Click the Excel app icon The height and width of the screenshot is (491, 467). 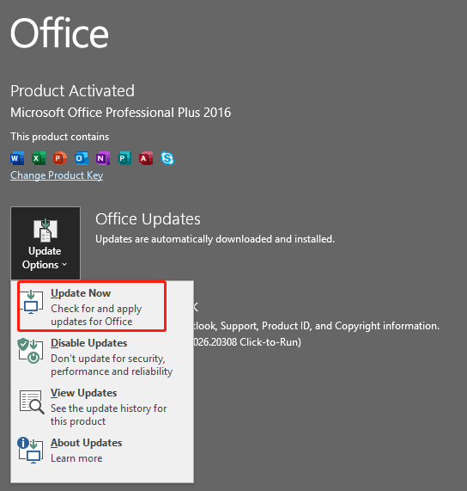tap(39, 158)
